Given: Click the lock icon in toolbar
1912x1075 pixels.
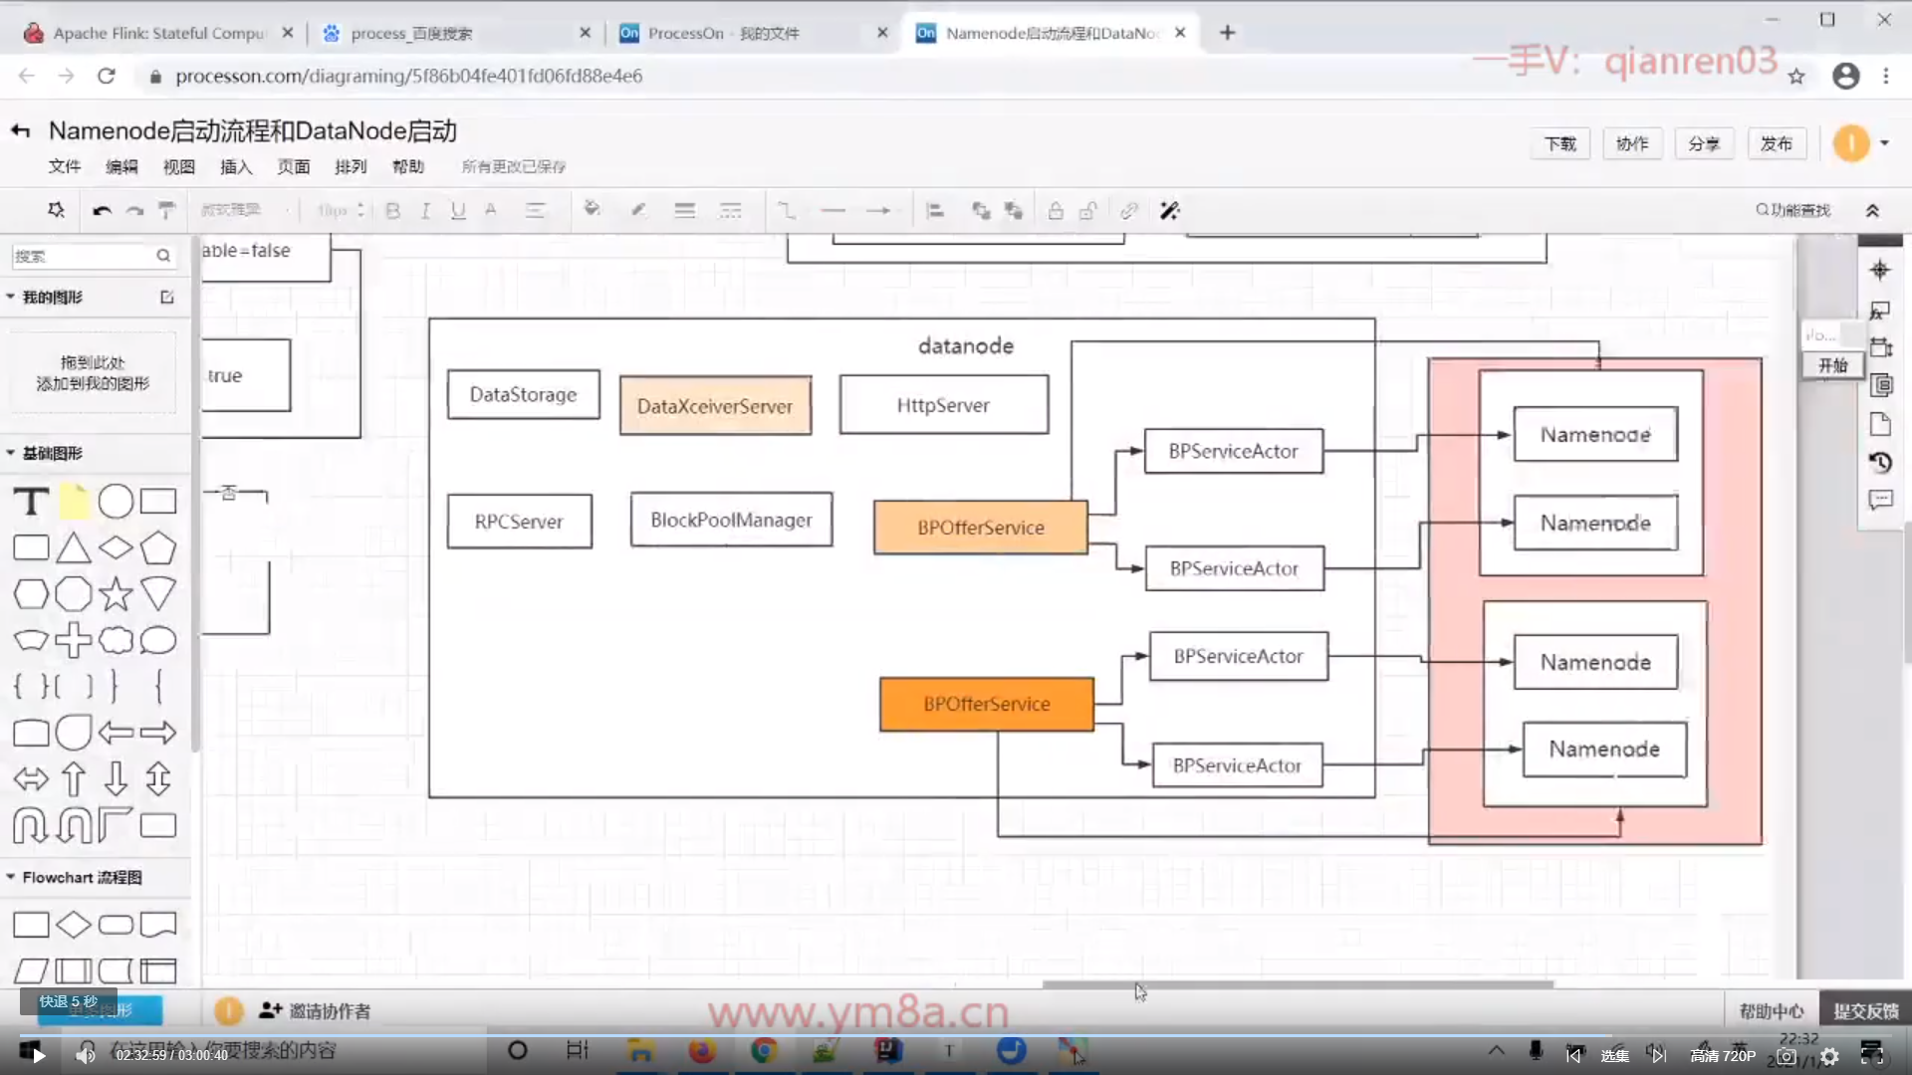Looking at the screenshot, I should click(1056, 210).
